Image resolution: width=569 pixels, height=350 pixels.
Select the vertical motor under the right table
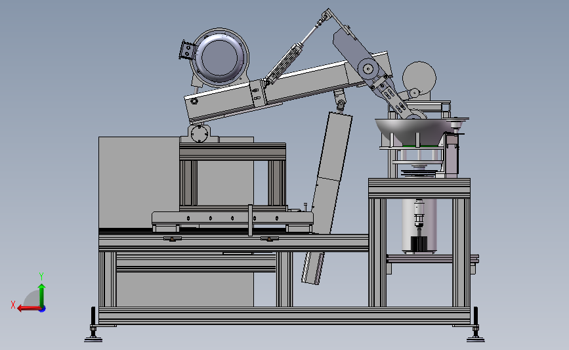click(x=419, y=225)
